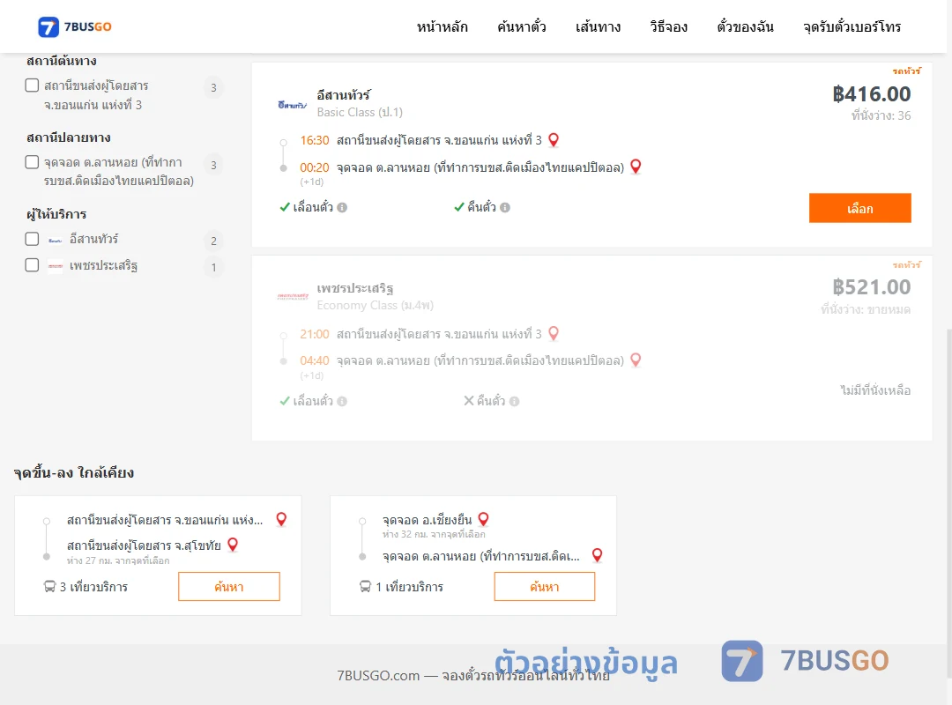Click the เพชรประเสริฐ operator name in second result
952x705 pixels.
355,288
